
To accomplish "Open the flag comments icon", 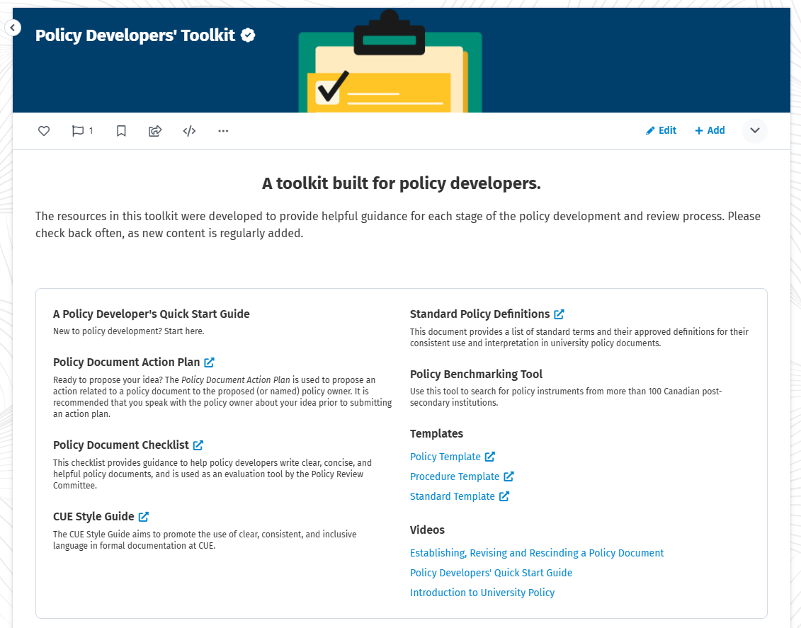I will pos(79,131).
